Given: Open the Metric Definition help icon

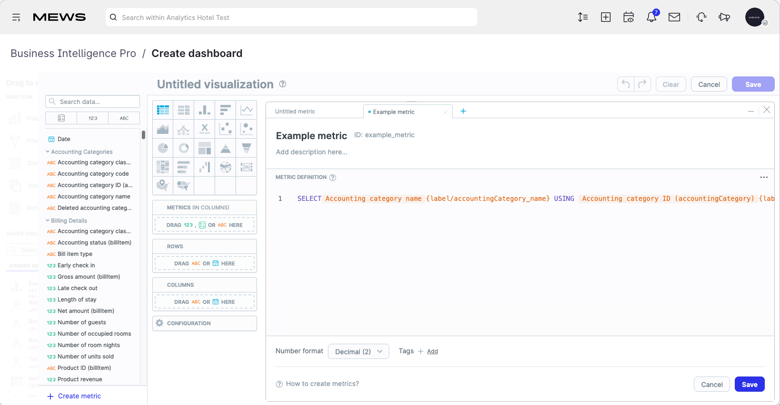Looking at the screenshot, I should 333,178.
